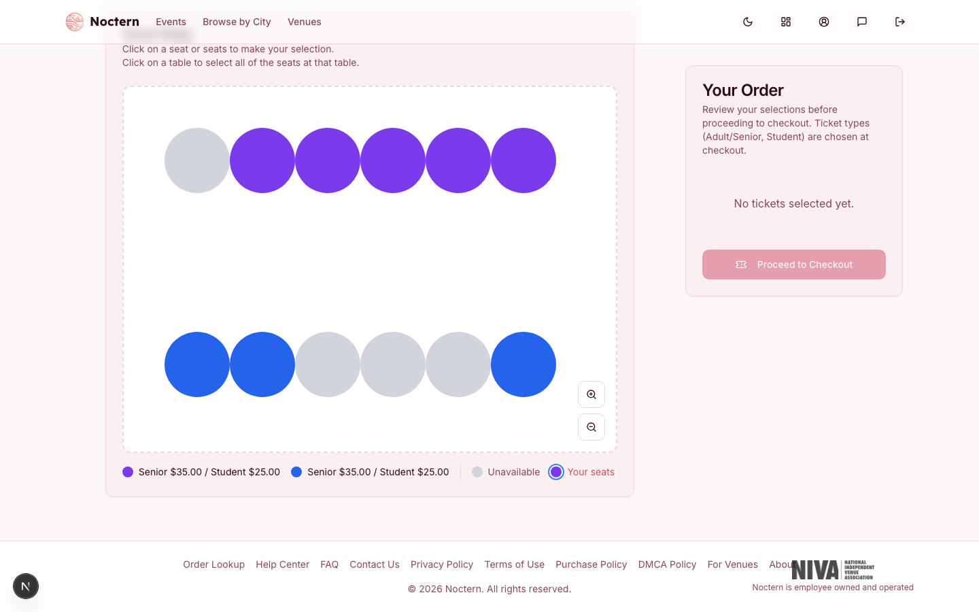Toggle dark mode with the moon icon
Screen dimensions: 979x612
748,22
